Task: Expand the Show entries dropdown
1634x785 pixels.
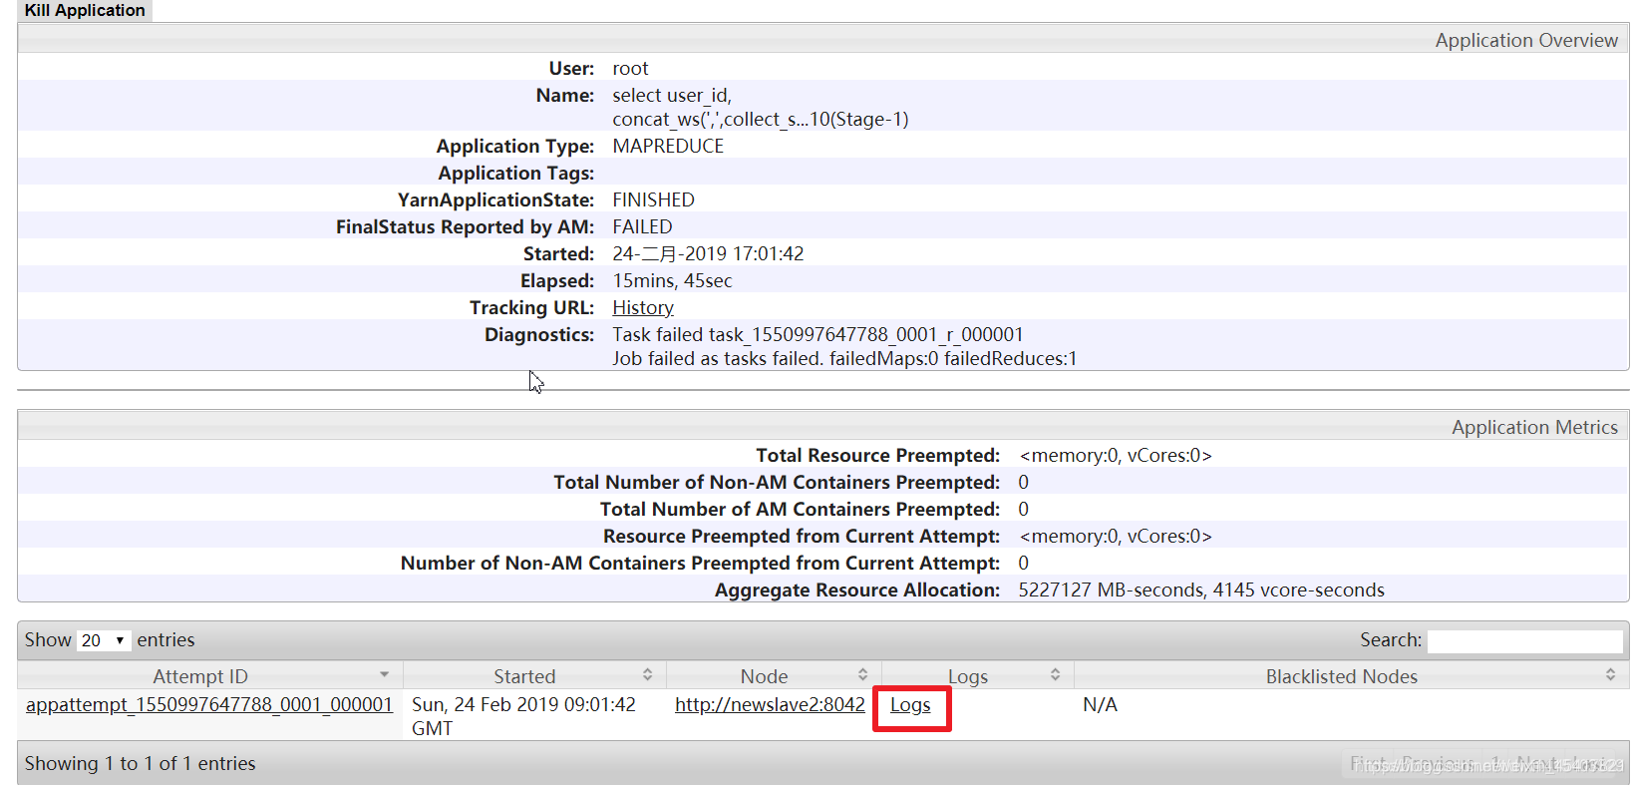Action: point(104,640)
